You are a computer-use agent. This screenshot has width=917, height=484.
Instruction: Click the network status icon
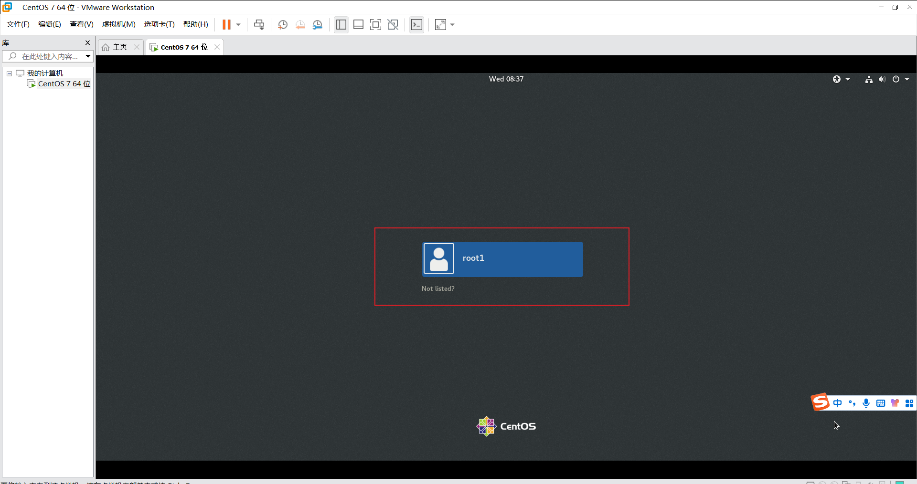coord(869,79)
